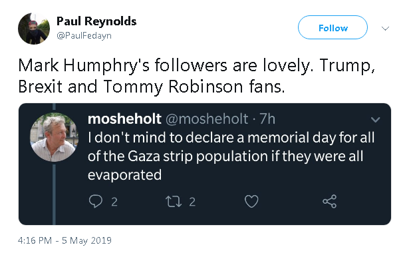Click the thread line below mosheholt's avatar

(x=54, y=194)
